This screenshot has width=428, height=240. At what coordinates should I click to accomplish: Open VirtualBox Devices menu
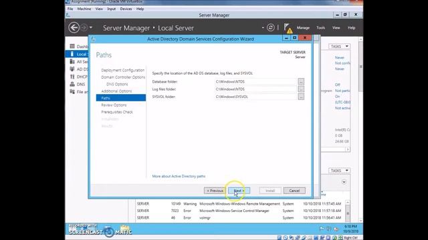126,9
